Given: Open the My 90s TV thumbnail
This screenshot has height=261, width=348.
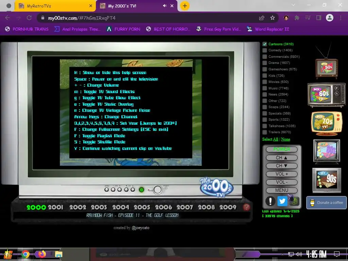Looking at the screenshot, I should [327, 180].
